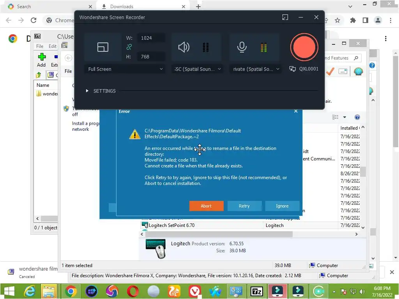Click back arrow in Control Panel window
The height and width of the screenshot is (299, 399).
68,58
